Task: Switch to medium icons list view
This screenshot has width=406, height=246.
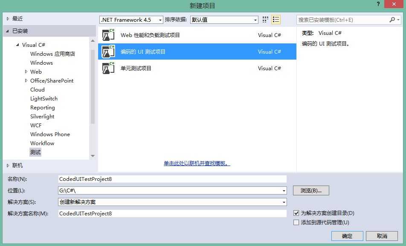Action: pos(276,20)
